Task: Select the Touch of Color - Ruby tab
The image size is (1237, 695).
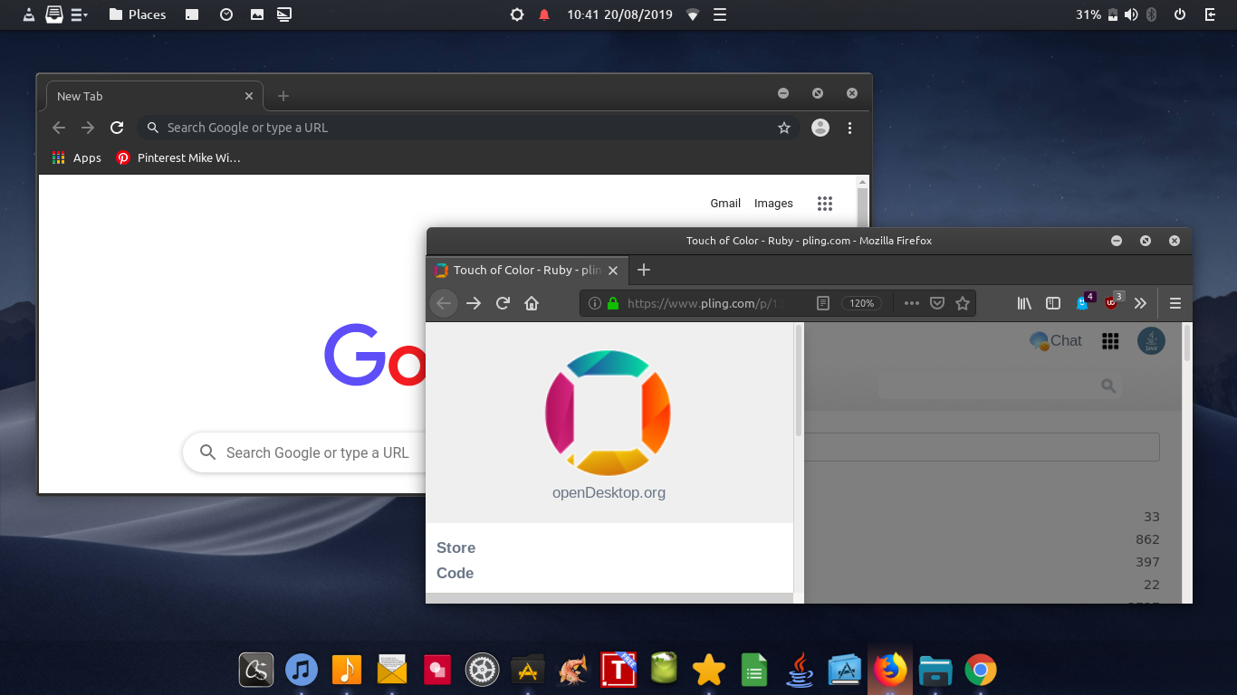Action: 527,270
